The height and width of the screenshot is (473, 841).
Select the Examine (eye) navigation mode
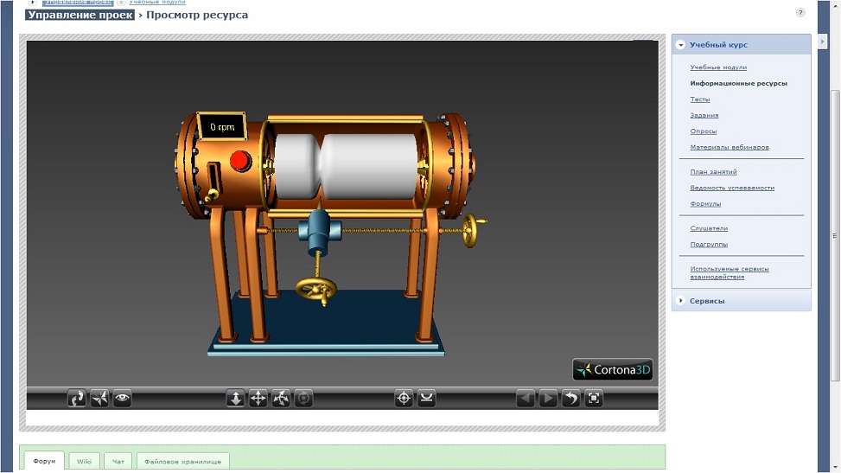pyautogui.click(x=122, y=399)
